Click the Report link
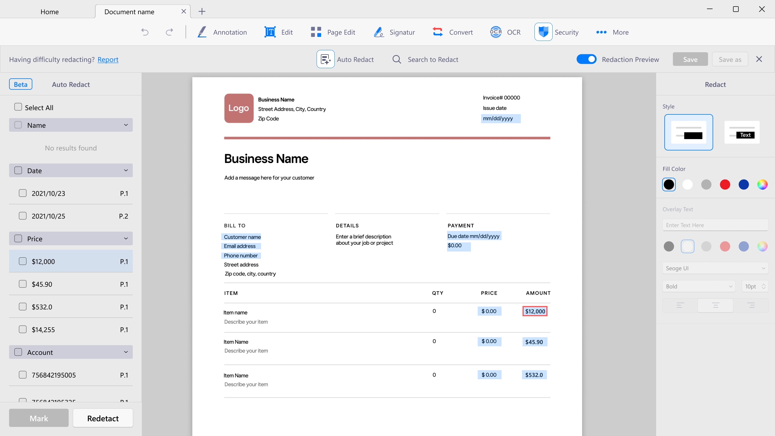Screen dimensions: 775x436 [108, 59]
